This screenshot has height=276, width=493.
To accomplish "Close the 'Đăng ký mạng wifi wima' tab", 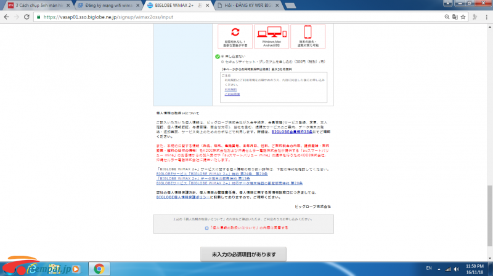I will pyautogui.click(x=137, y=6).
